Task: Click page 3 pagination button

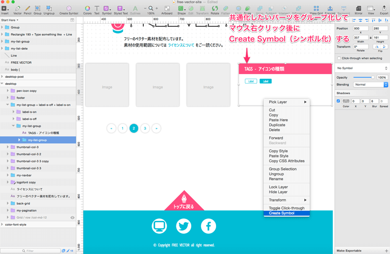Action: [145, 128]
